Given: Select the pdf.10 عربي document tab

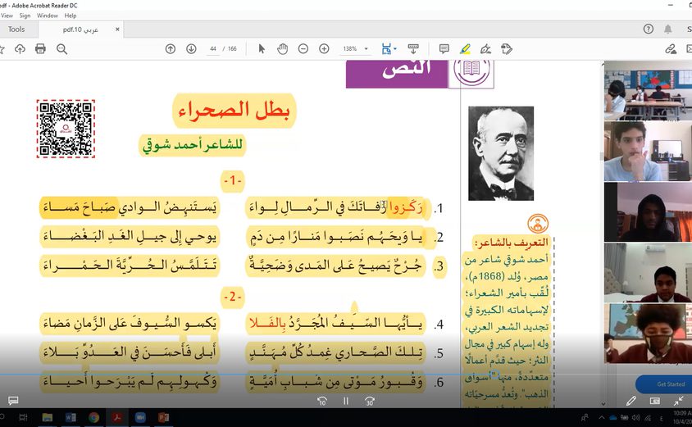Looking at the screenshot, I should (80, 30).
